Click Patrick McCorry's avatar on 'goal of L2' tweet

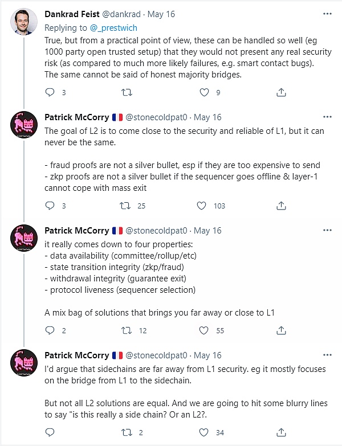coord(24,125)
